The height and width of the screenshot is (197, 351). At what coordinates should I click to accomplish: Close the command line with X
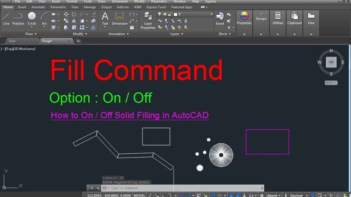click(x=92, y=188)
